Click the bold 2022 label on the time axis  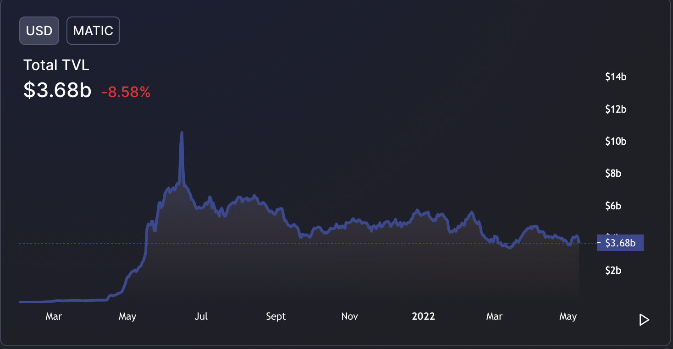[x=423, y=316]
